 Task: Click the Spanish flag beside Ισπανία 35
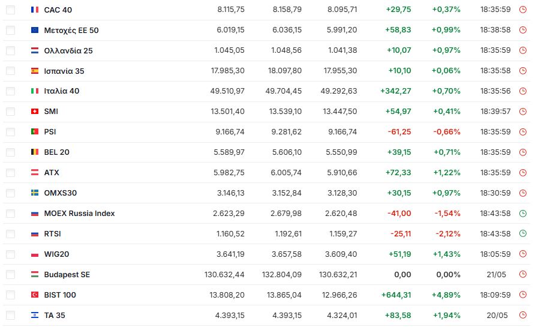35,71
